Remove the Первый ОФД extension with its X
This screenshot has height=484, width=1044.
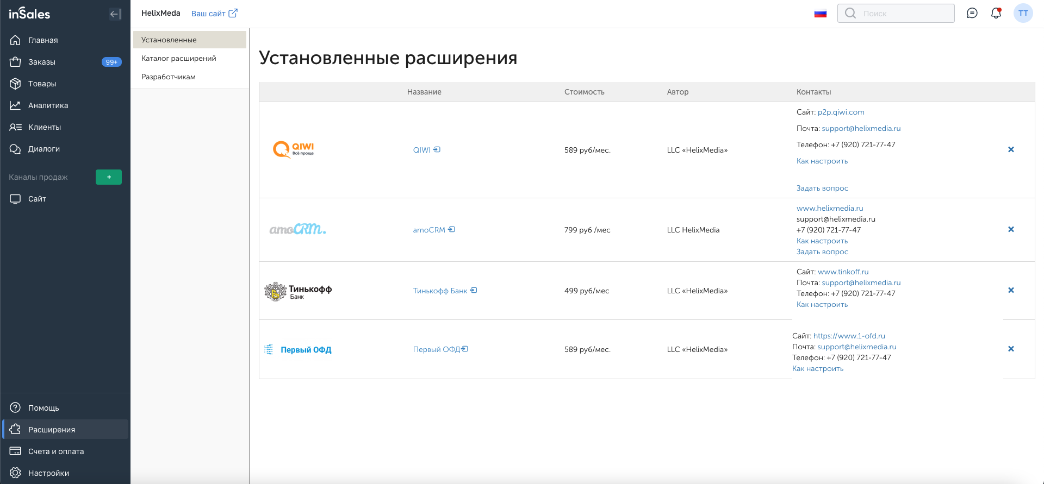tap(1011, 349)
